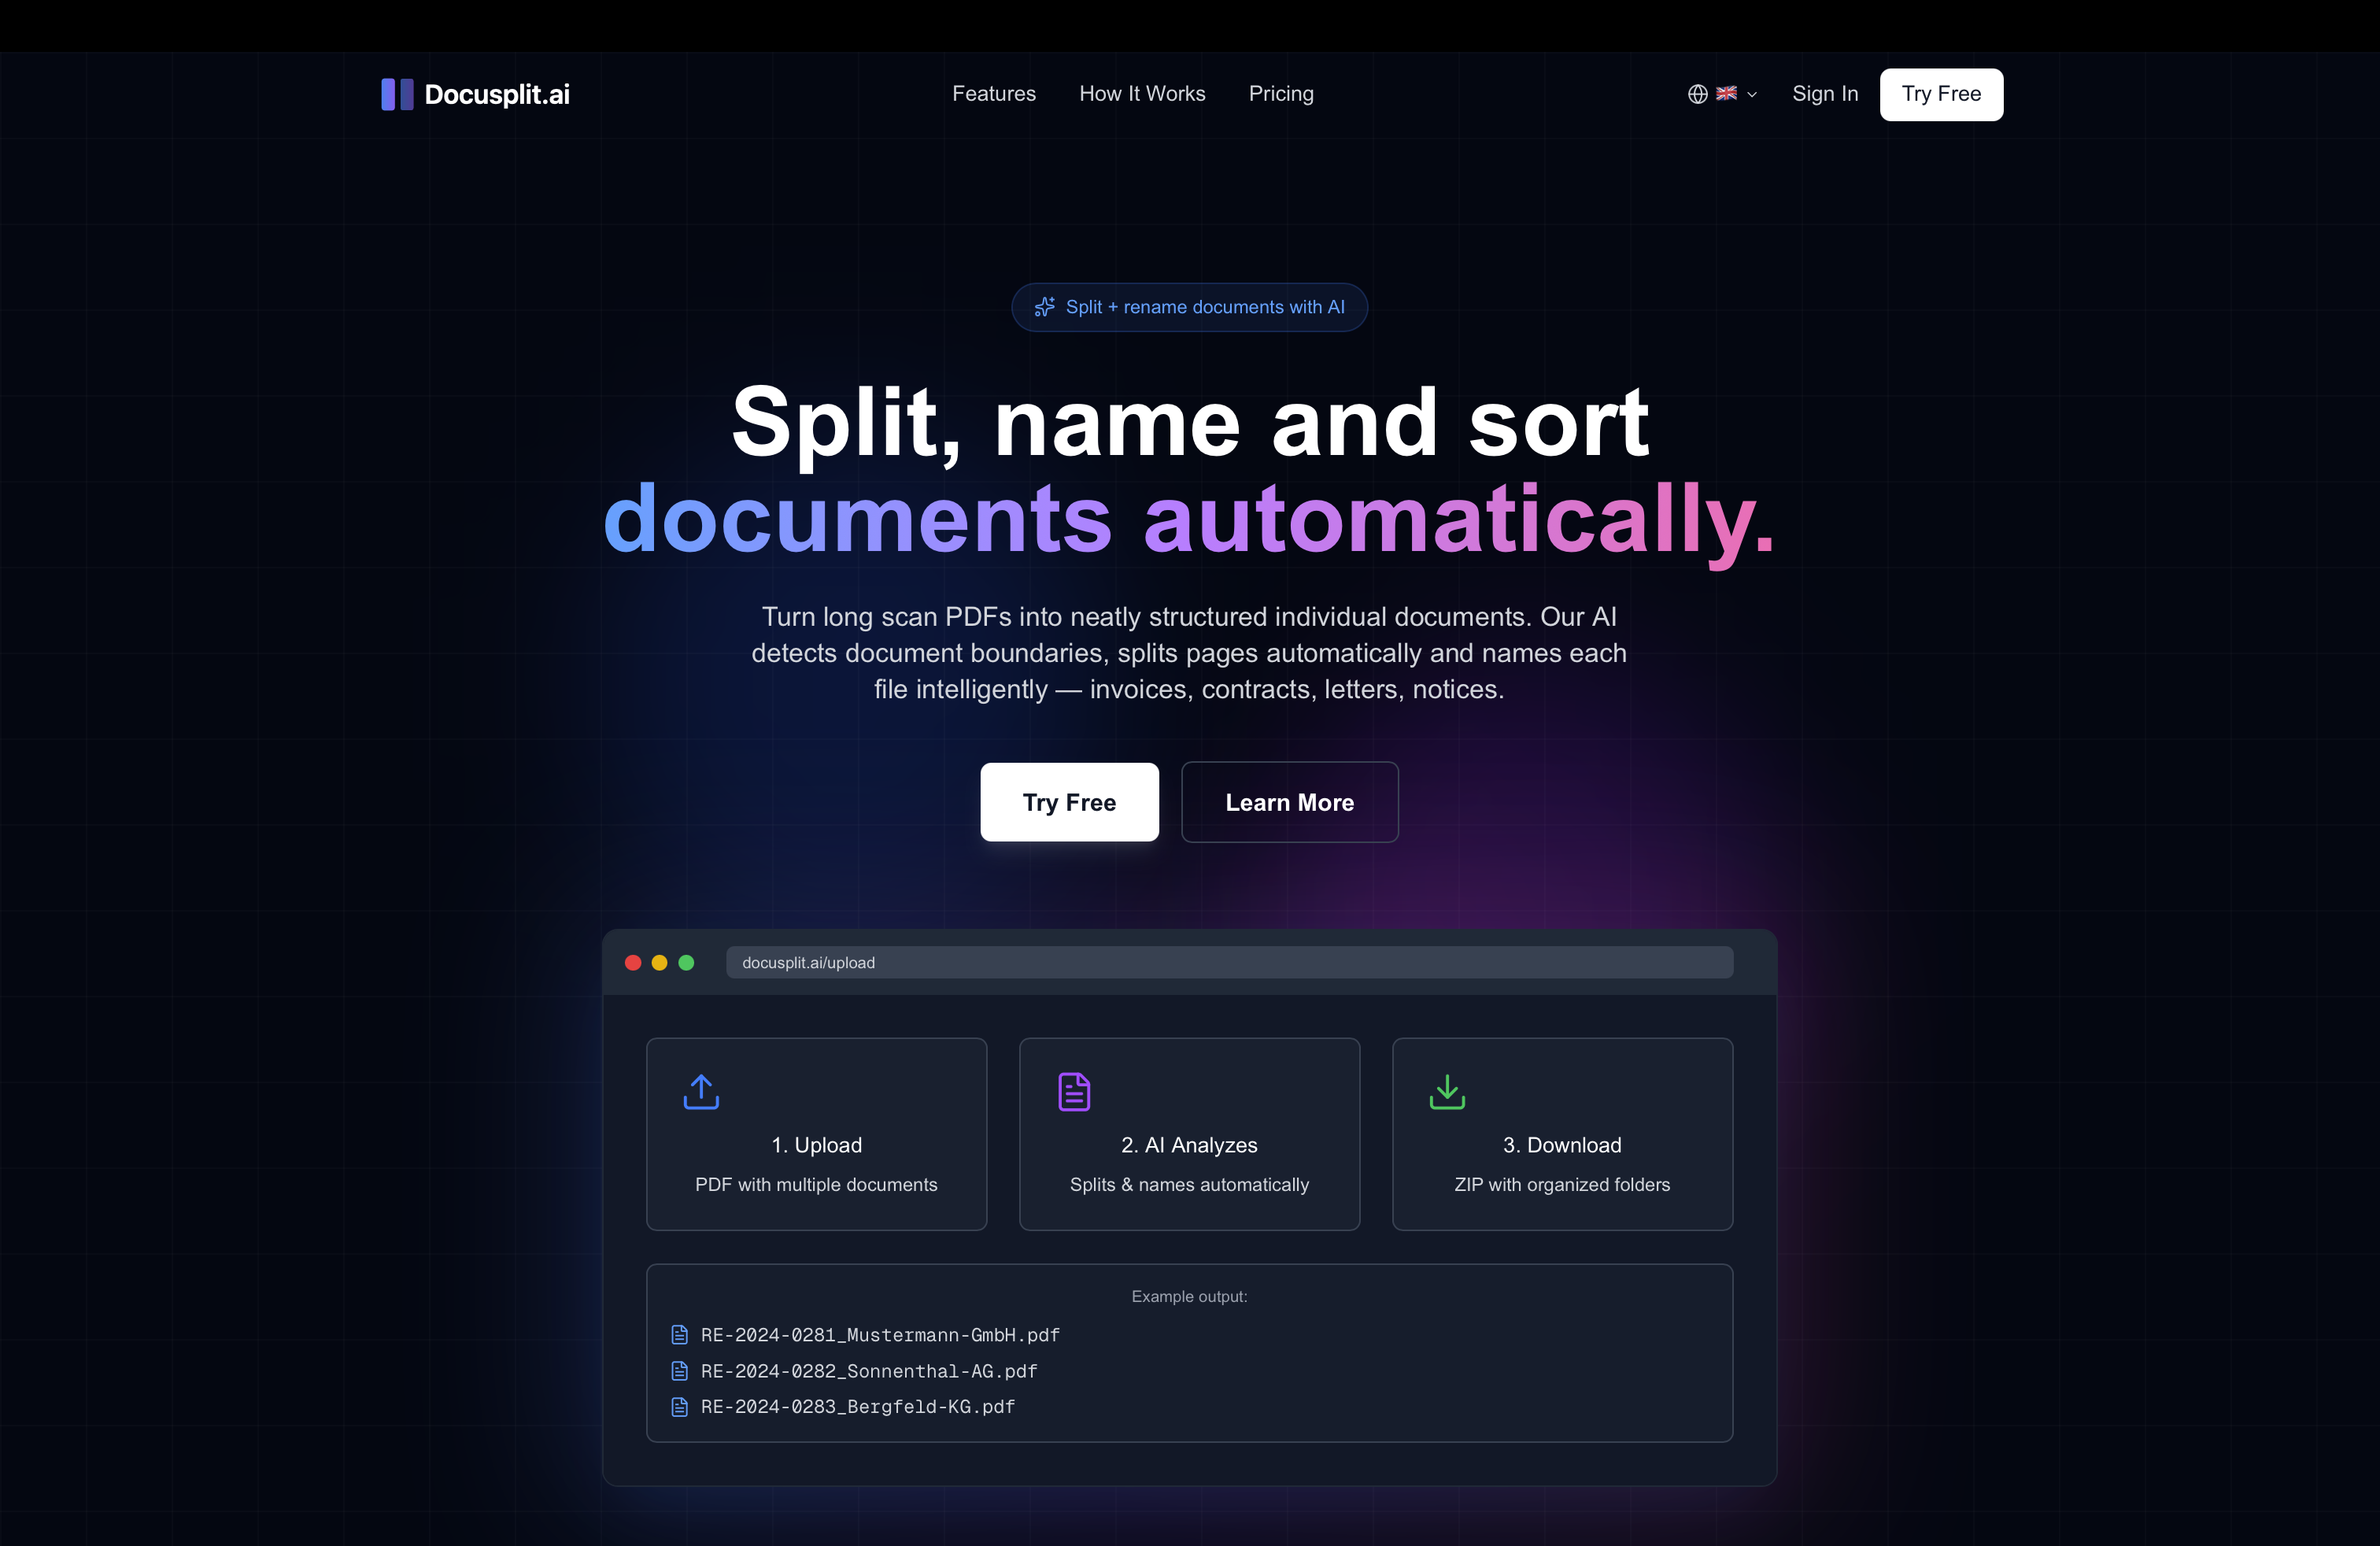Click the red traffic light in the browser mockup
Screen dimensions: 2380x1546
click(633, 962)
